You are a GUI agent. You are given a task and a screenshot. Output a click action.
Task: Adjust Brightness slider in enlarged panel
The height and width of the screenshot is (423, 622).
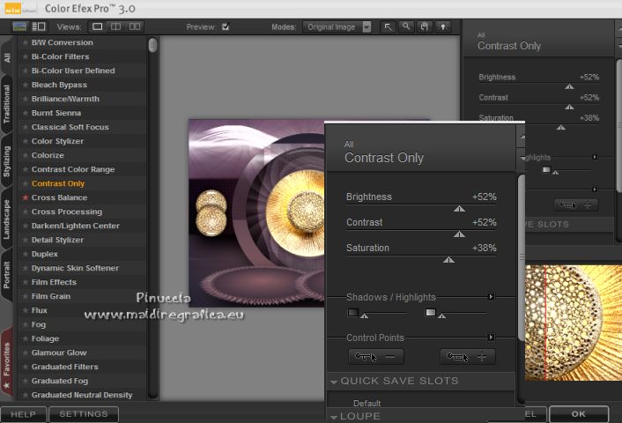pos(459,208)
